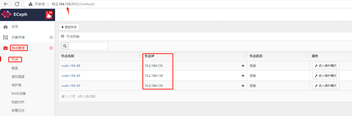Enter maintenance mode for node-184-89
Viewport: 352px width, 116px height.
click(x=326, y=75)
